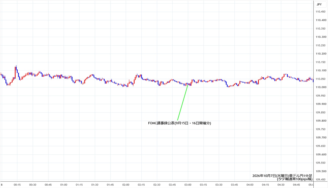
Task: Click the 110.150 price axis label
Action: (320, 62)
